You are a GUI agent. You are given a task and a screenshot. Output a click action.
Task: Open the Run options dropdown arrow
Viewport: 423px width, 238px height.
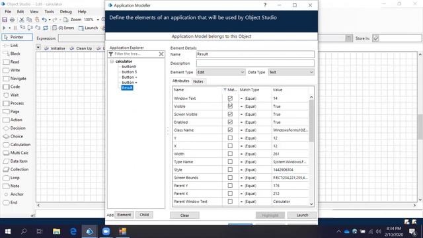[9, 28]
